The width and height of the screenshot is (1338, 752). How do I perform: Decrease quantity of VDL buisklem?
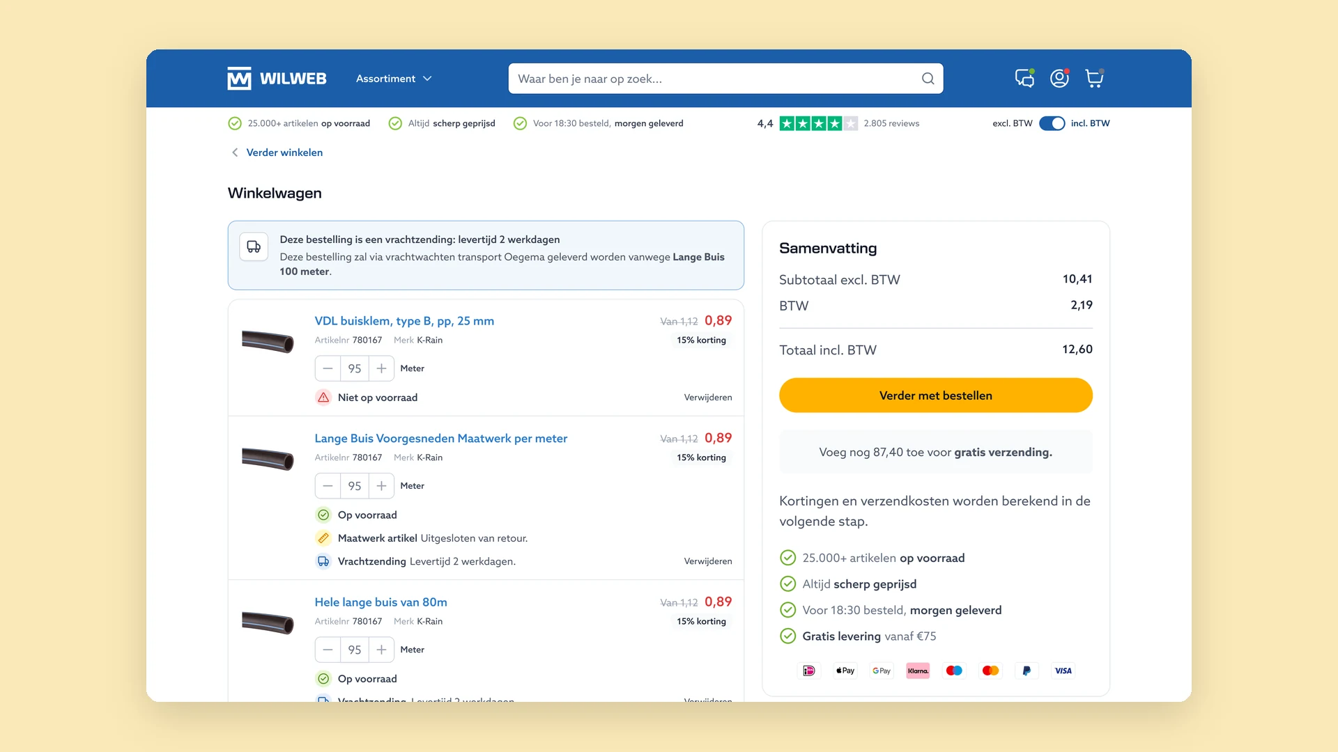pyautogui.click(x=328, y=368)
